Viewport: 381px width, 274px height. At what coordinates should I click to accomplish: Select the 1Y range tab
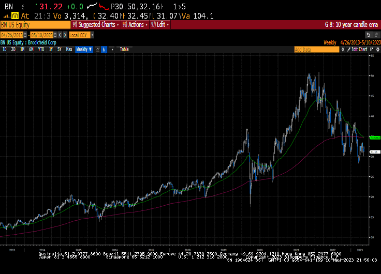click(51, 50)
